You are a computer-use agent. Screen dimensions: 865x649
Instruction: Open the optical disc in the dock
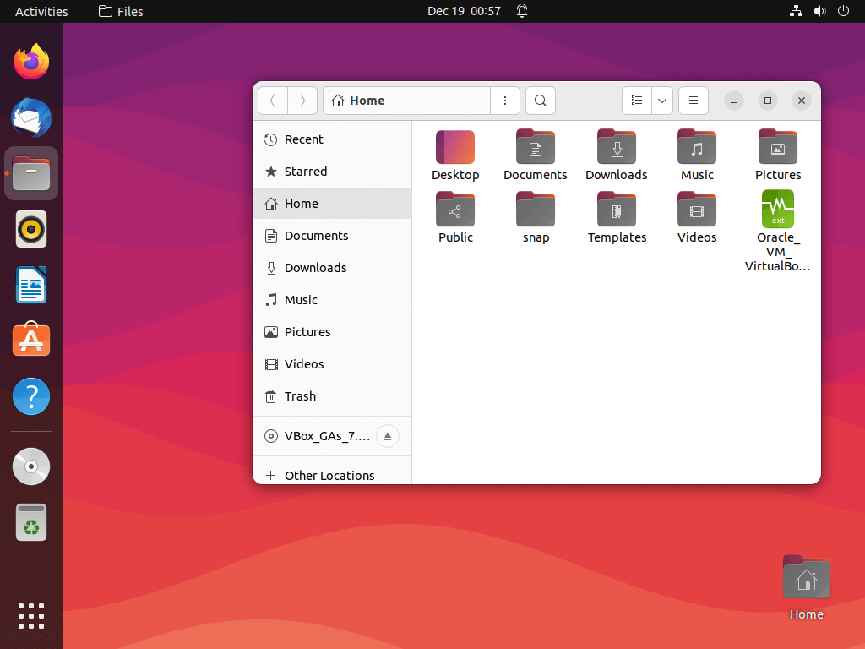(31, 466)
